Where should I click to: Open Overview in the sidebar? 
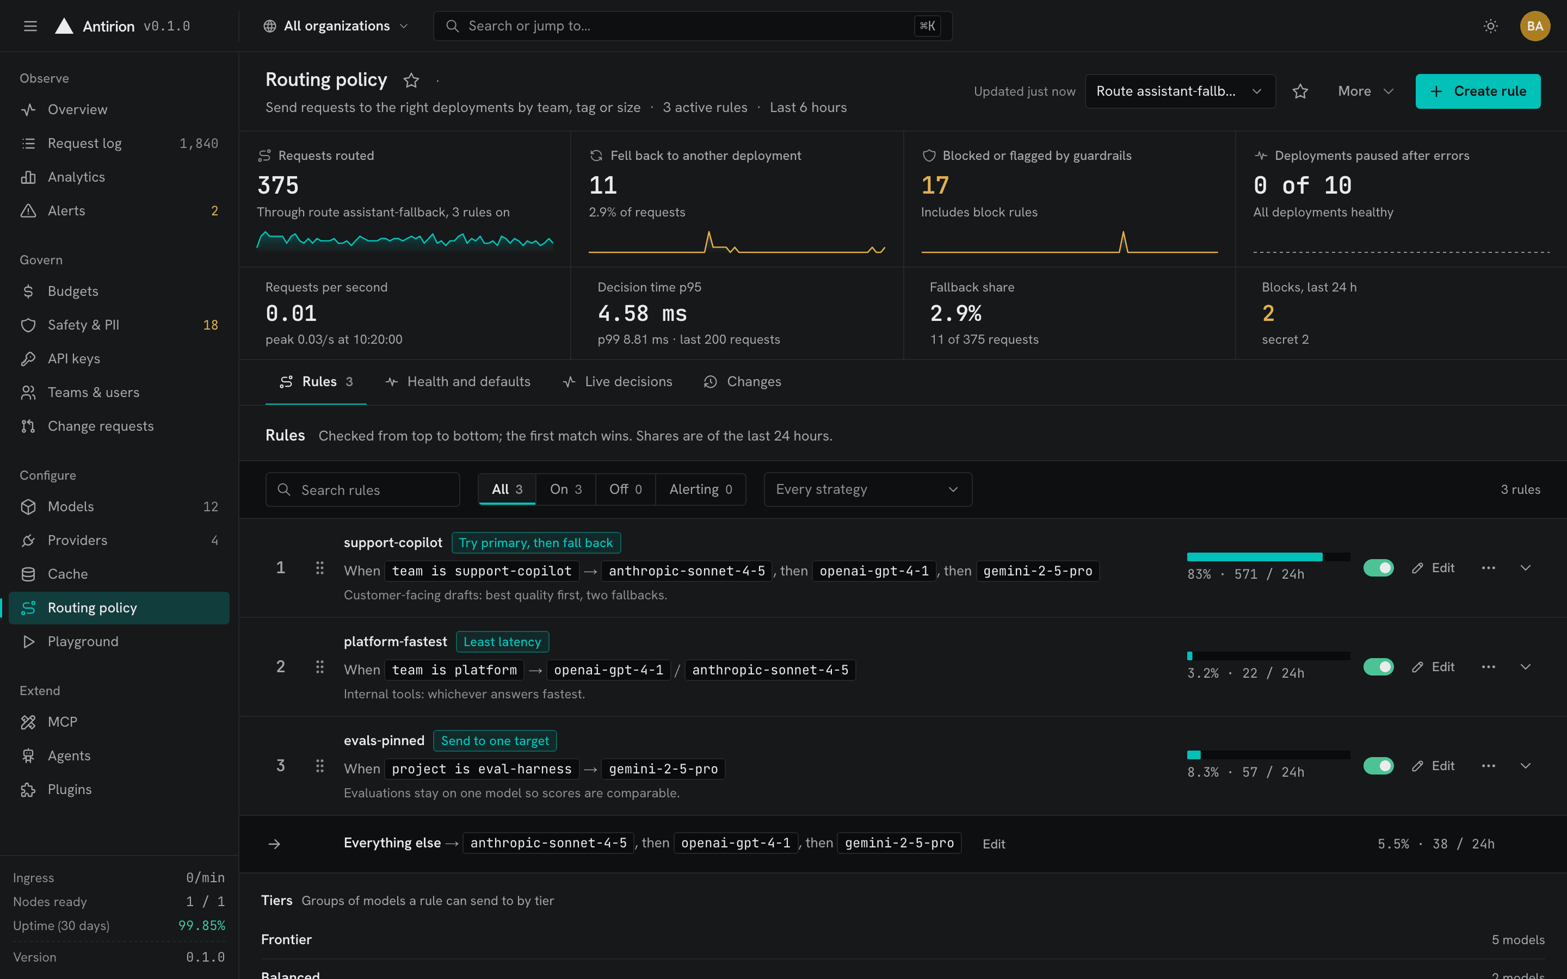pyautogui.click(x=119, y=109)
